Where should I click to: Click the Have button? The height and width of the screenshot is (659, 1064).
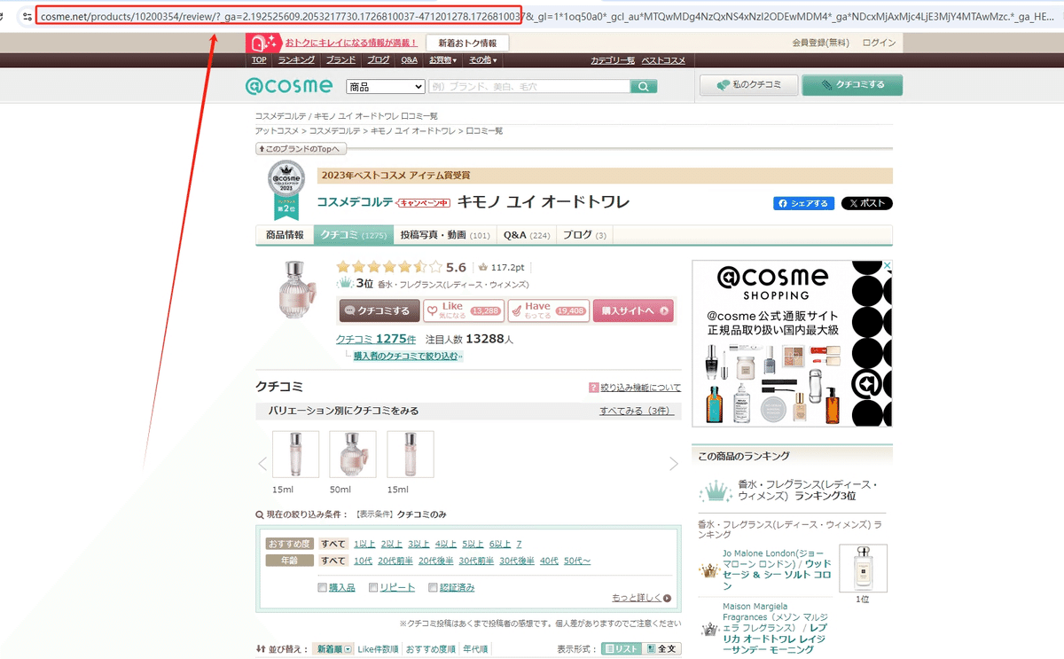coord(548,310)
